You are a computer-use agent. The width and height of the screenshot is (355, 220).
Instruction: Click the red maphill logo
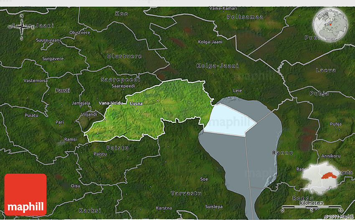[x=25, y=194]
